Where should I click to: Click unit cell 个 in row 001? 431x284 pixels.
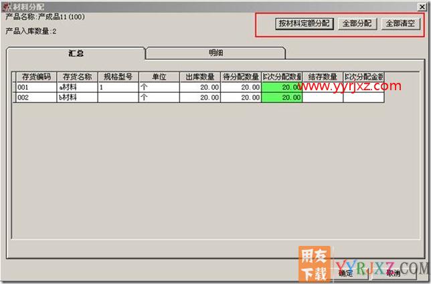click(159, 88)
